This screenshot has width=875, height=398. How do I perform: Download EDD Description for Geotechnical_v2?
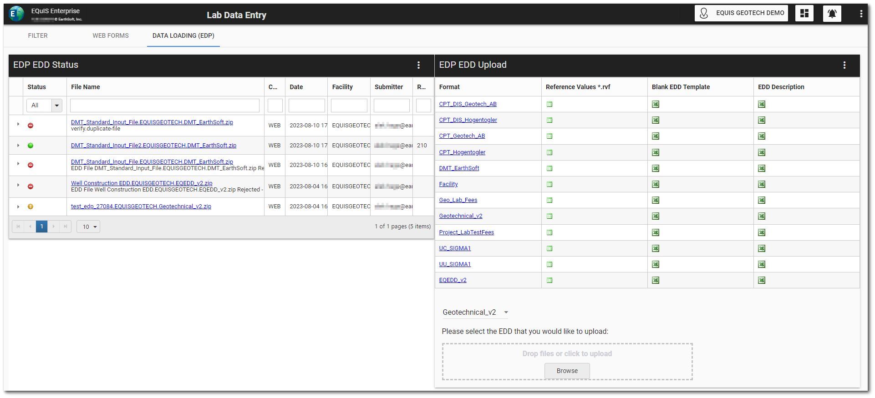click(x=762, y=216)
